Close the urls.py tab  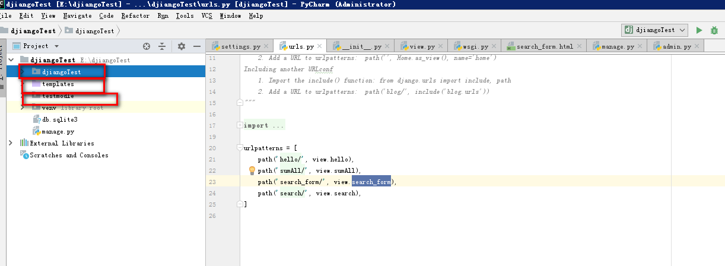click(x=319, y=46)
